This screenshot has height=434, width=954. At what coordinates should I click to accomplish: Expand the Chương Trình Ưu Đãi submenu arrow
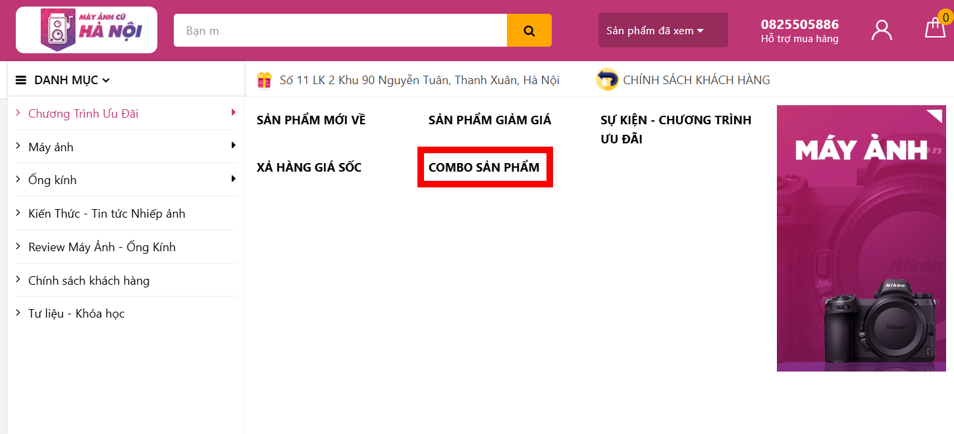click(233, 112)
